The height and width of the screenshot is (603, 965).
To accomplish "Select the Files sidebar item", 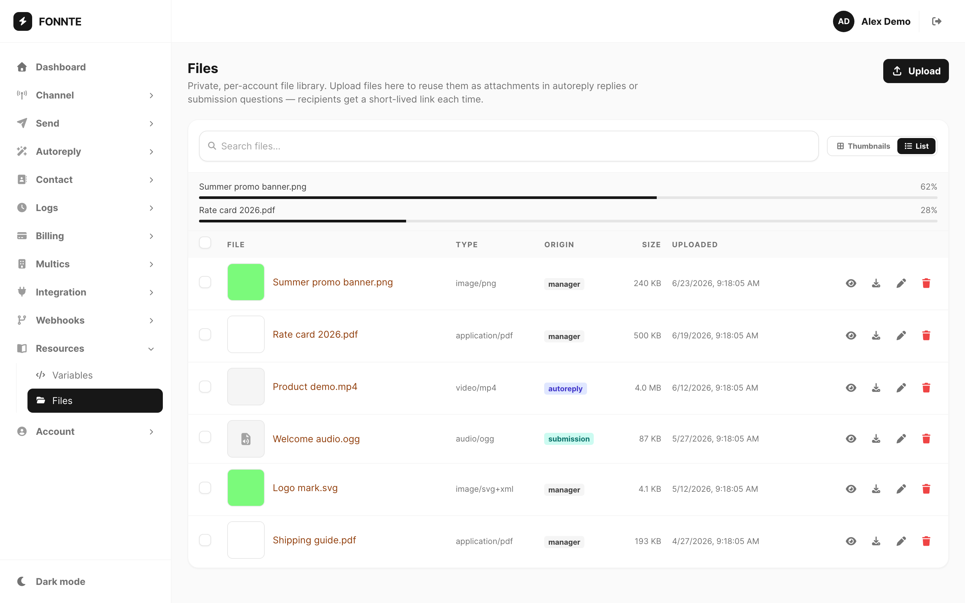I will [95, 400].
